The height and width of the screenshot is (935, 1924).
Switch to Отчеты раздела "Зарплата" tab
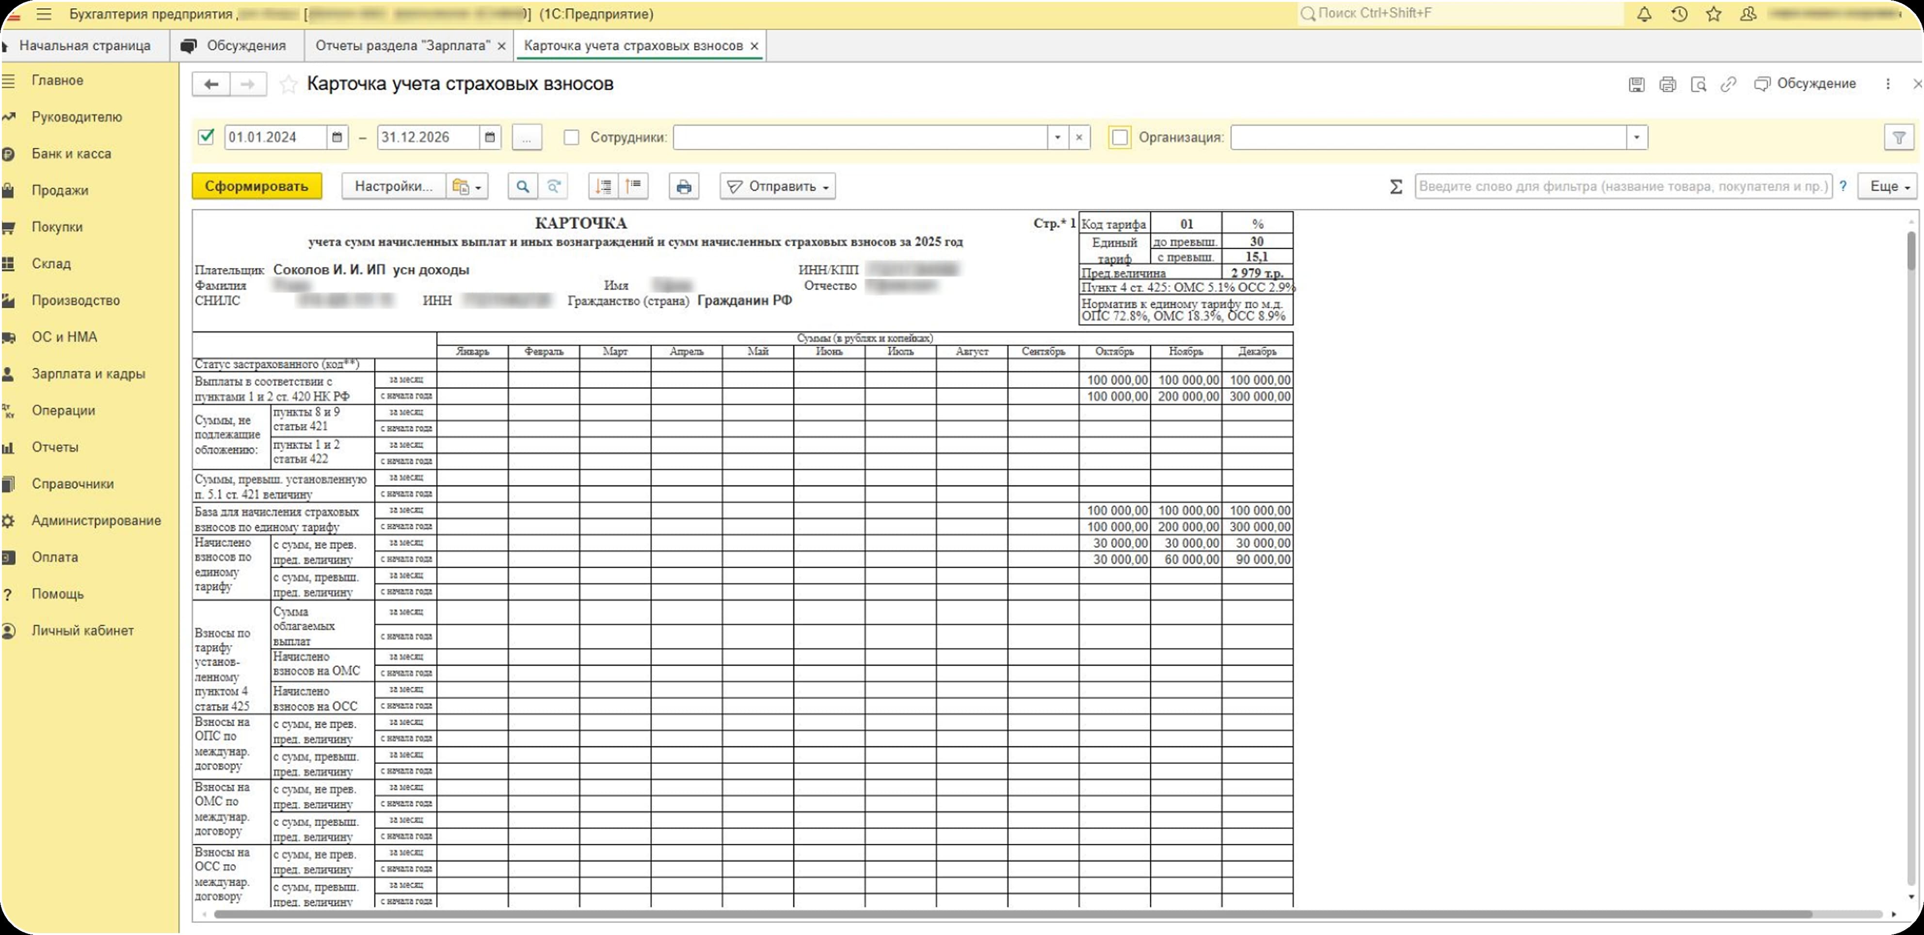402,47
